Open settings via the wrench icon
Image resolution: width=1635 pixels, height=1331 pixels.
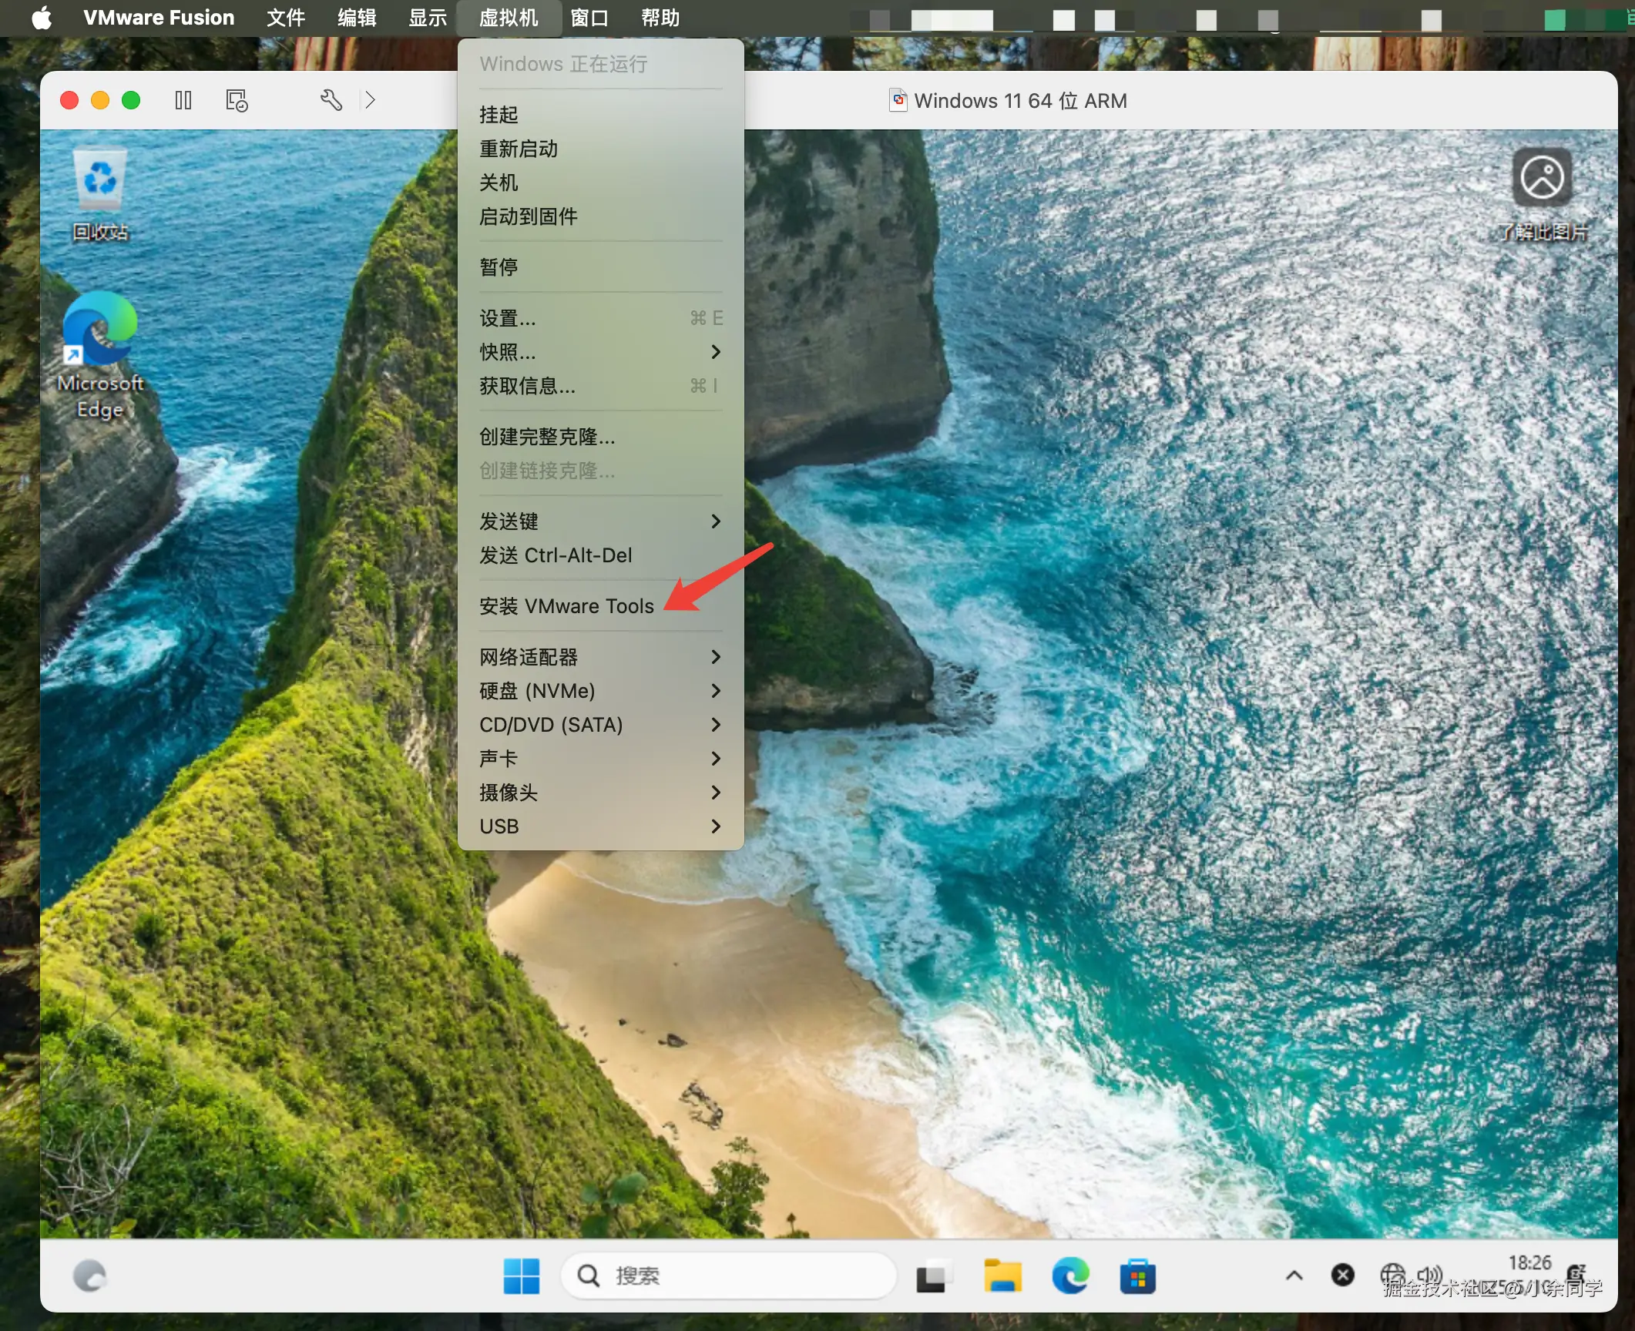click(x=331, y=100)
